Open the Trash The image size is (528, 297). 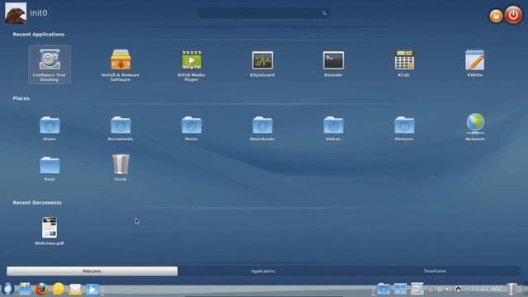[120, 167]
